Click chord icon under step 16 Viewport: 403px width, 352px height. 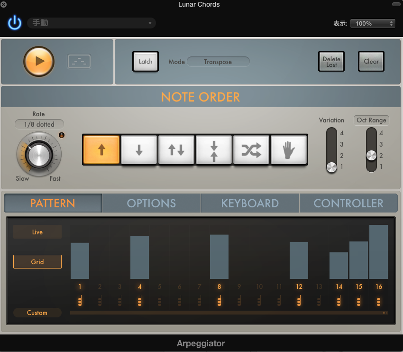(379, 301)
